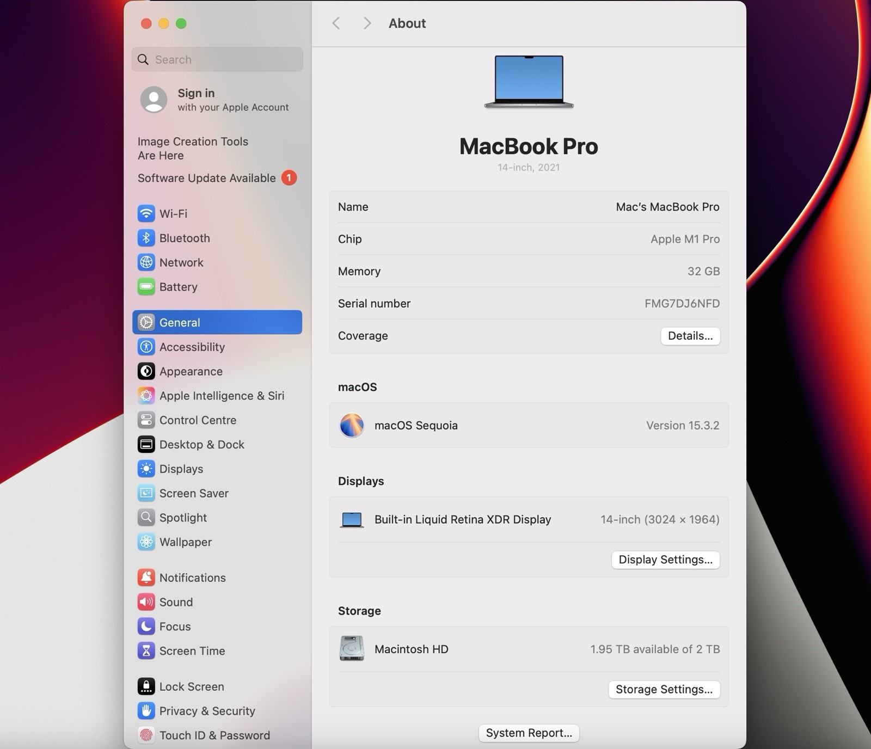Open Screen Saver icon
This screenshot has width=871, height=749.
146,493
